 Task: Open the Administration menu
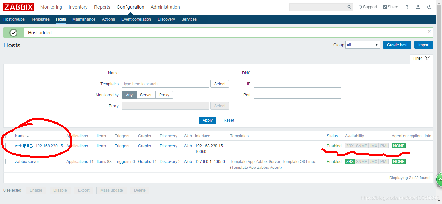pos(165,7)
